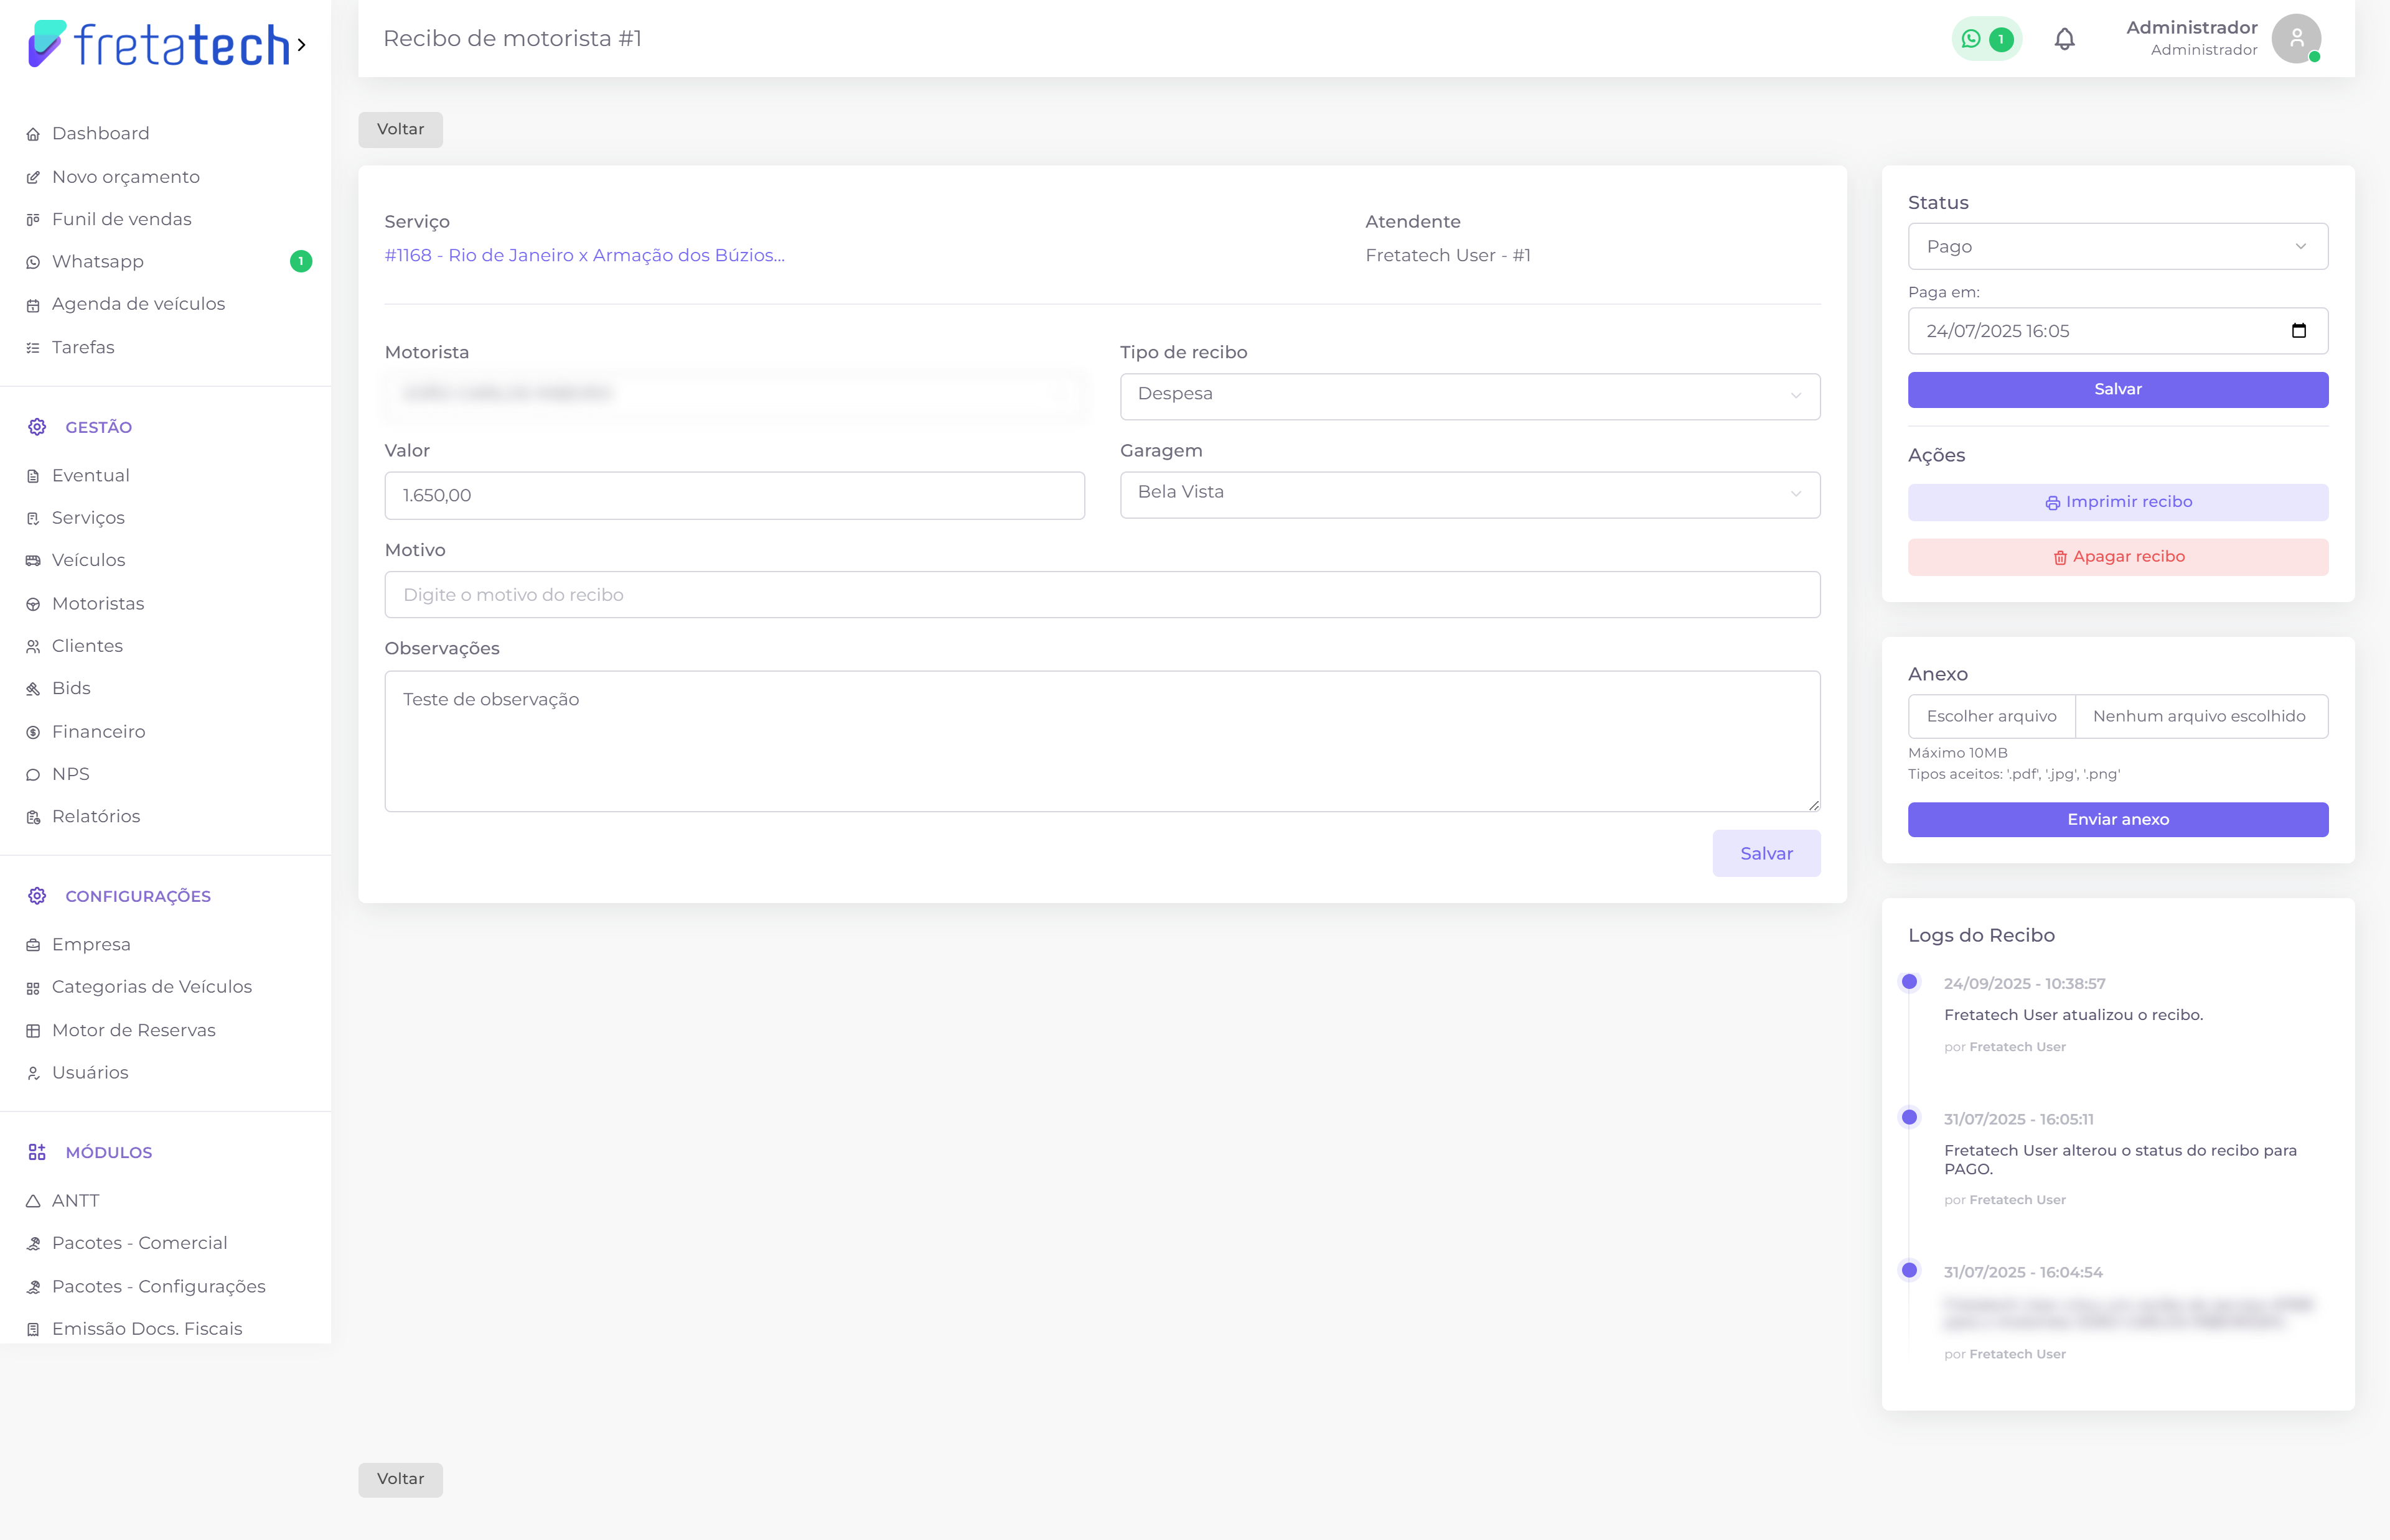Click the Funil de vendas icon

(x=33, y=220)
